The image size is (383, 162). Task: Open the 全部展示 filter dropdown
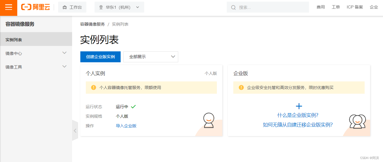point(151,57)
